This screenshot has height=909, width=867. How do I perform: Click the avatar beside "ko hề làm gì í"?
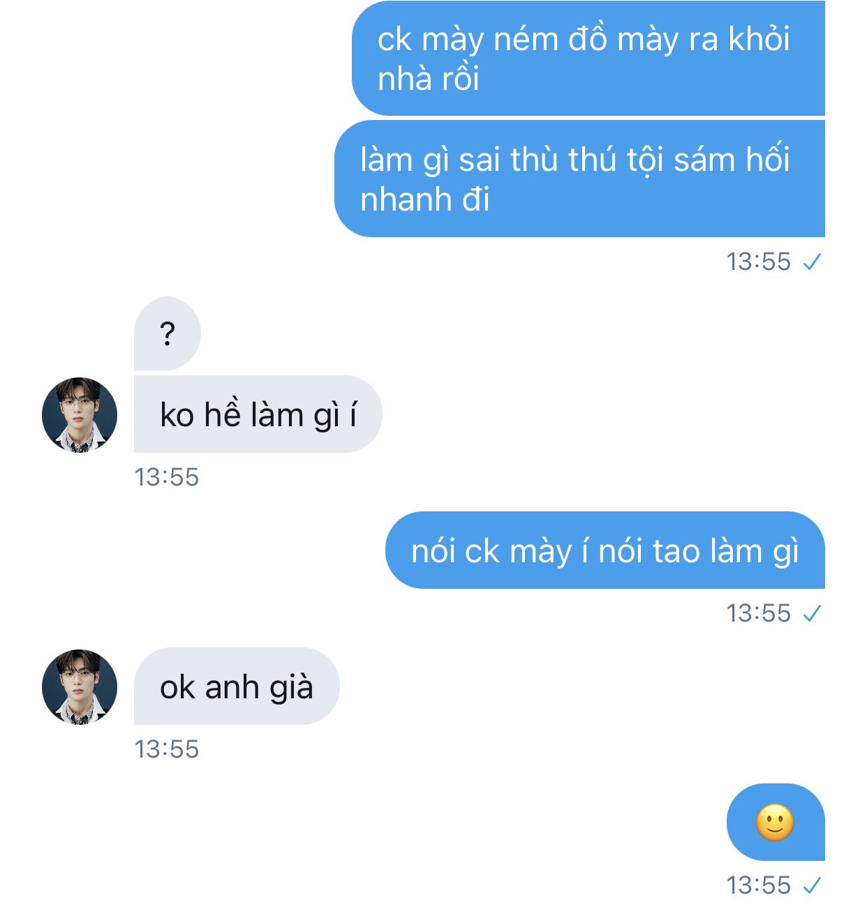click(80, 415)
